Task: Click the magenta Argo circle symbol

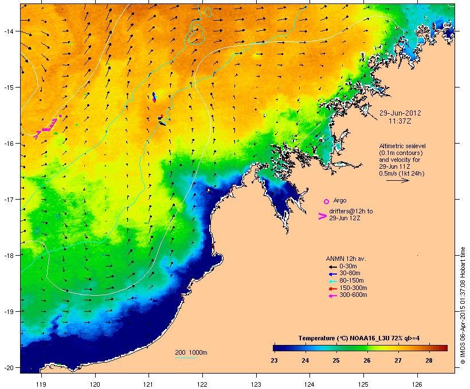Action: 327,201
